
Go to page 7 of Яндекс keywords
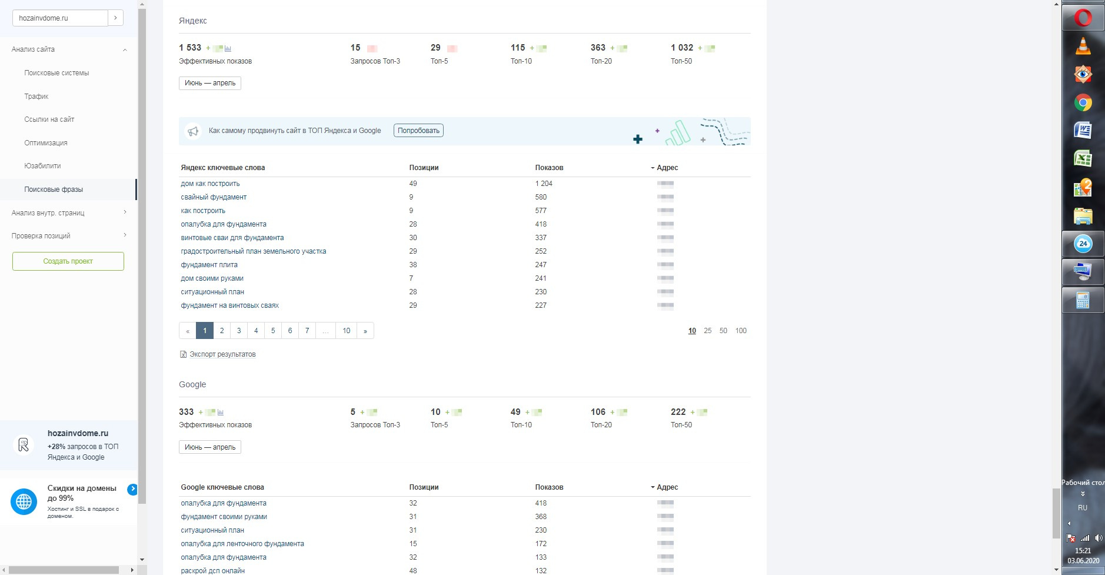pos(307,331)
